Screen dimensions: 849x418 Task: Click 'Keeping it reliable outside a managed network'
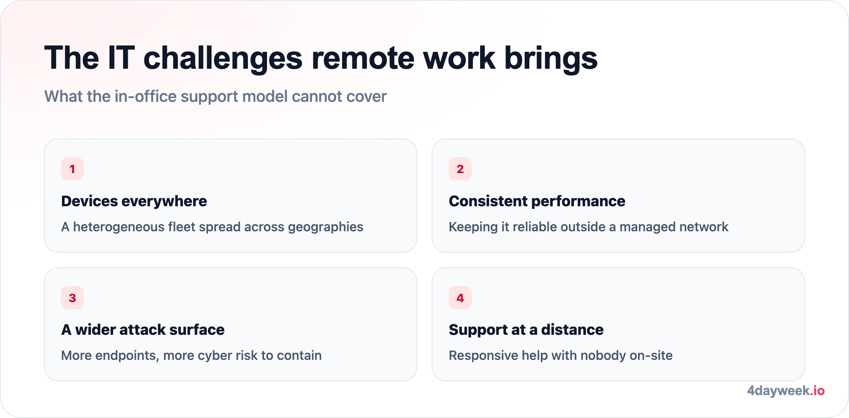point(588,227)
